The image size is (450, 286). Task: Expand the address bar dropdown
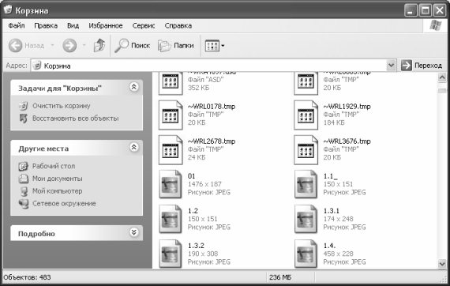391,66
